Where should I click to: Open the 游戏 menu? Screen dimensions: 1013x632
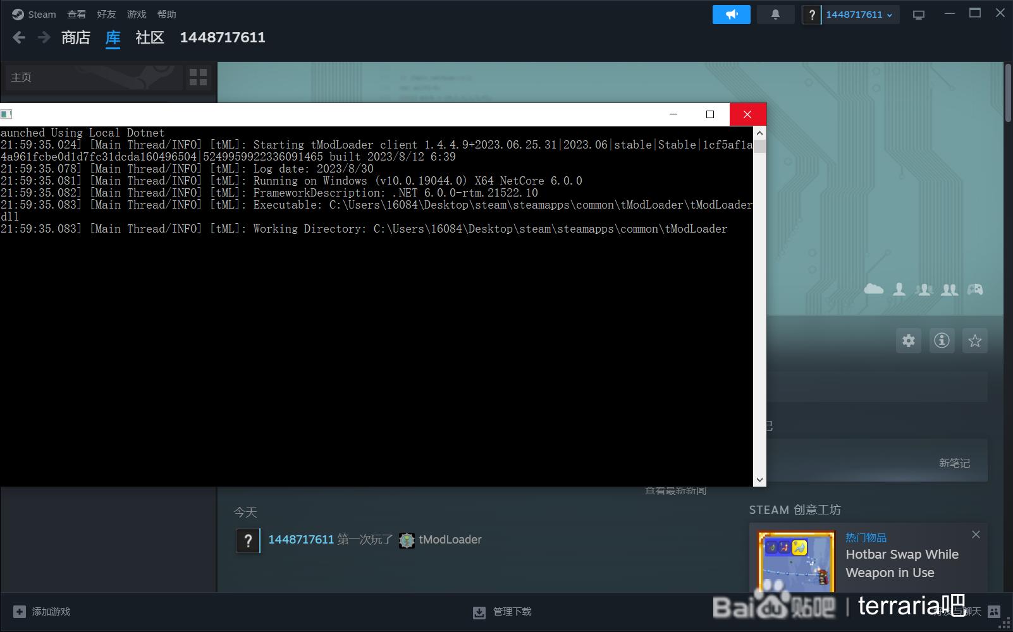[137, 14]
